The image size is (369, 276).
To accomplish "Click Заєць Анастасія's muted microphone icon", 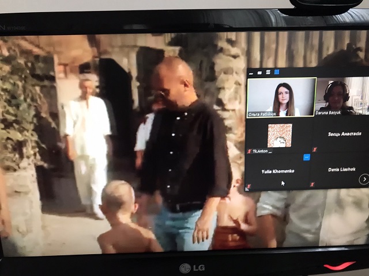I will (x=315, y=149).
